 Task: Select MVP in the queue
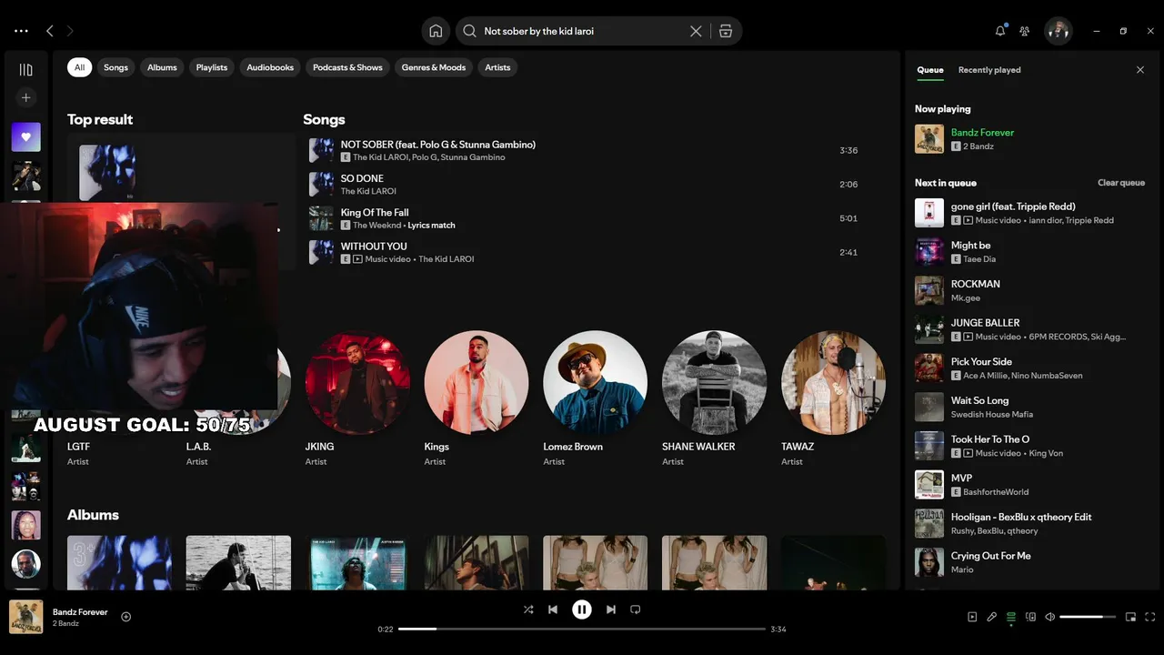pyautogui.click(x=1030, y=485)
